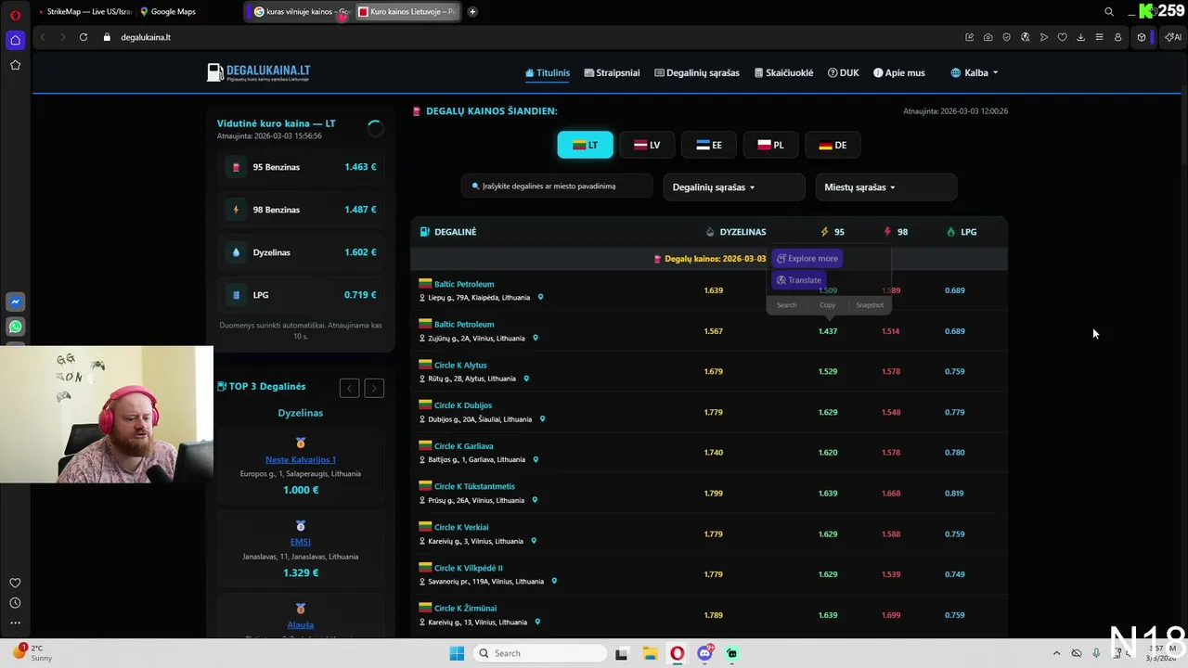Image resolution: width=1188 pixels, height=668 pixels.
Task: Open the Apie mus nav item
Action: [x=899, y=72]
